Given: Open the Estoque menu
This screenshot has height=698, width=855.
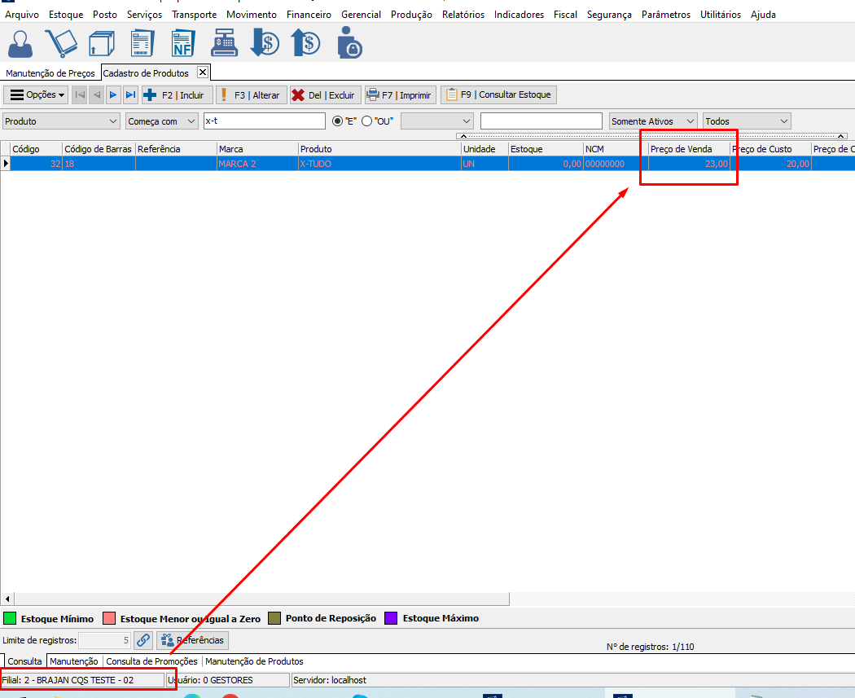Looking at the screenshot, I should coord(66,15).
